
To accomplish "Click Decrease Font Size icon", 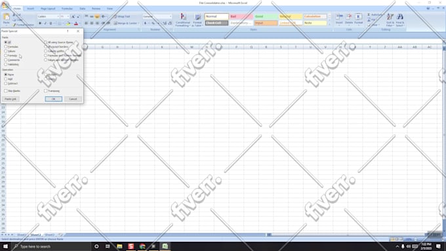I will [78, 16].
